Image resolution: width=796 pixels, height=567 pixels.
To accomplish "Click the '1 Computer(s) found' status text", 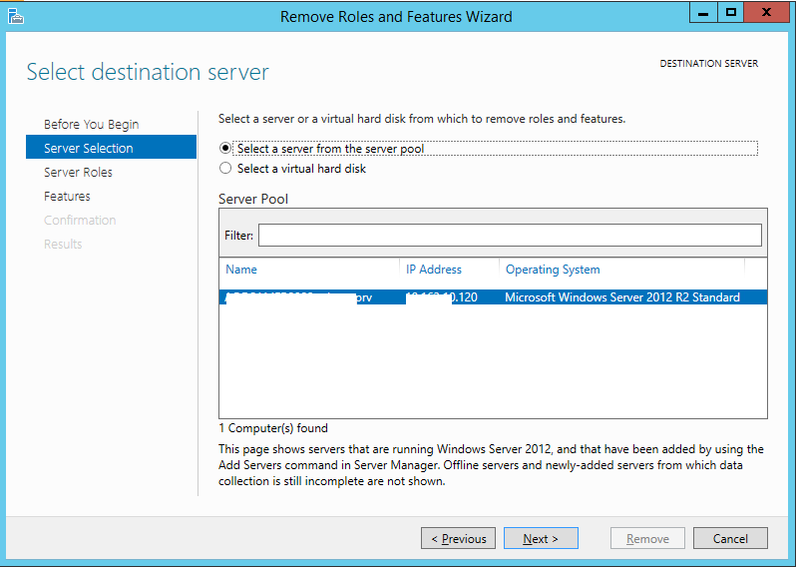I will [x=273, y=428].
